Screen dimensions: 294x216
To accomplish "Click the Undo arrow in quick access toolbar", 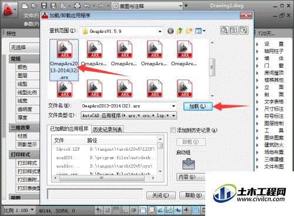I will 87,6.
